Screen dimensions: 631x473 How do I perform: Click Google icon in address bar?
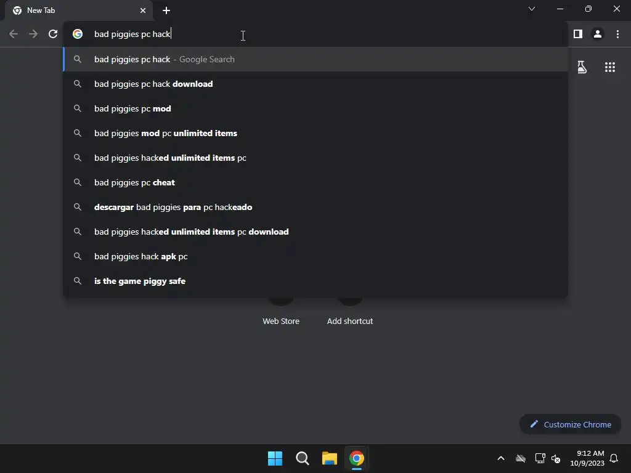pyautogui.click(x=78, y=34)
